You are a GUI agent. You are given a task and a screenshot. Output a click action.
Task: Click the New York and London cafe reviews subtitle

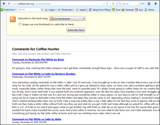point(42,54)
